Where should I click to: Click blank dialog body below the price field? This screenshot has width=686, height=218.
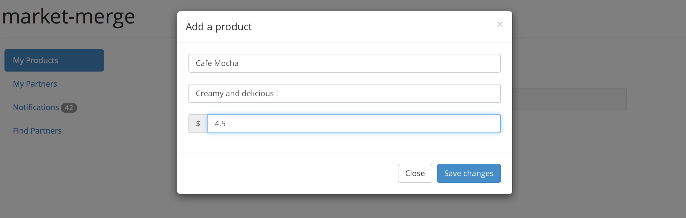pos(344,143)
